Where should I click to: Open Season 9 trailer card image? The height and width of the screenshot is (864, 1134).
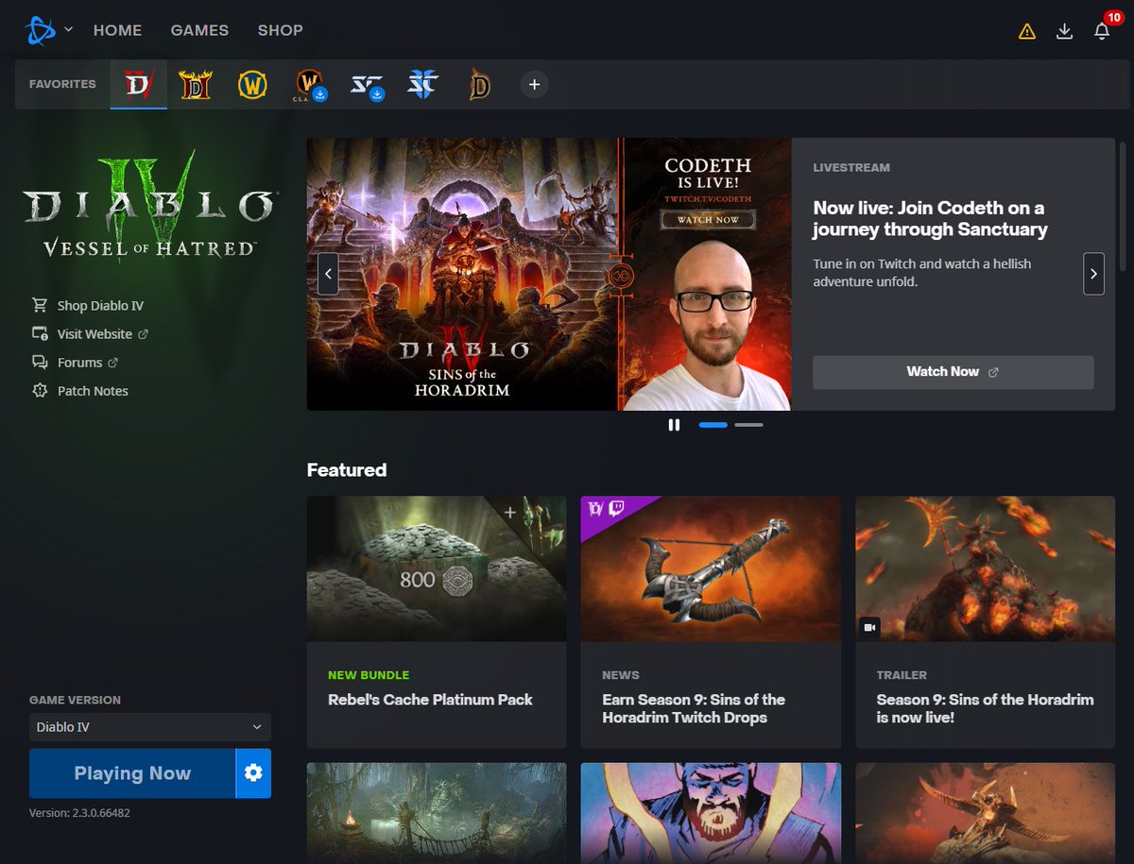(x=985, y=569)
